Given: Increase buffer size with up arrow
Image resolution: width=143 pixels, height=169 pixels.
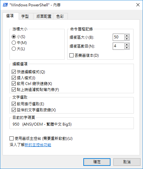Looking at the screenshot, I should (127, 36).
